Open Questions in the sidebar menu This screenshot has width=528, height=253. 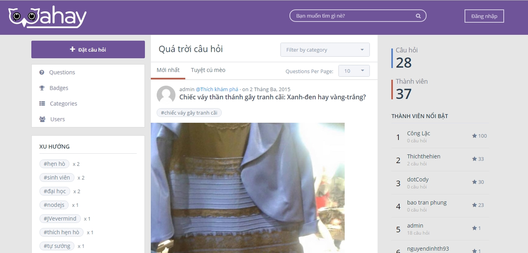pyautogui.click(x=62, y=72)
